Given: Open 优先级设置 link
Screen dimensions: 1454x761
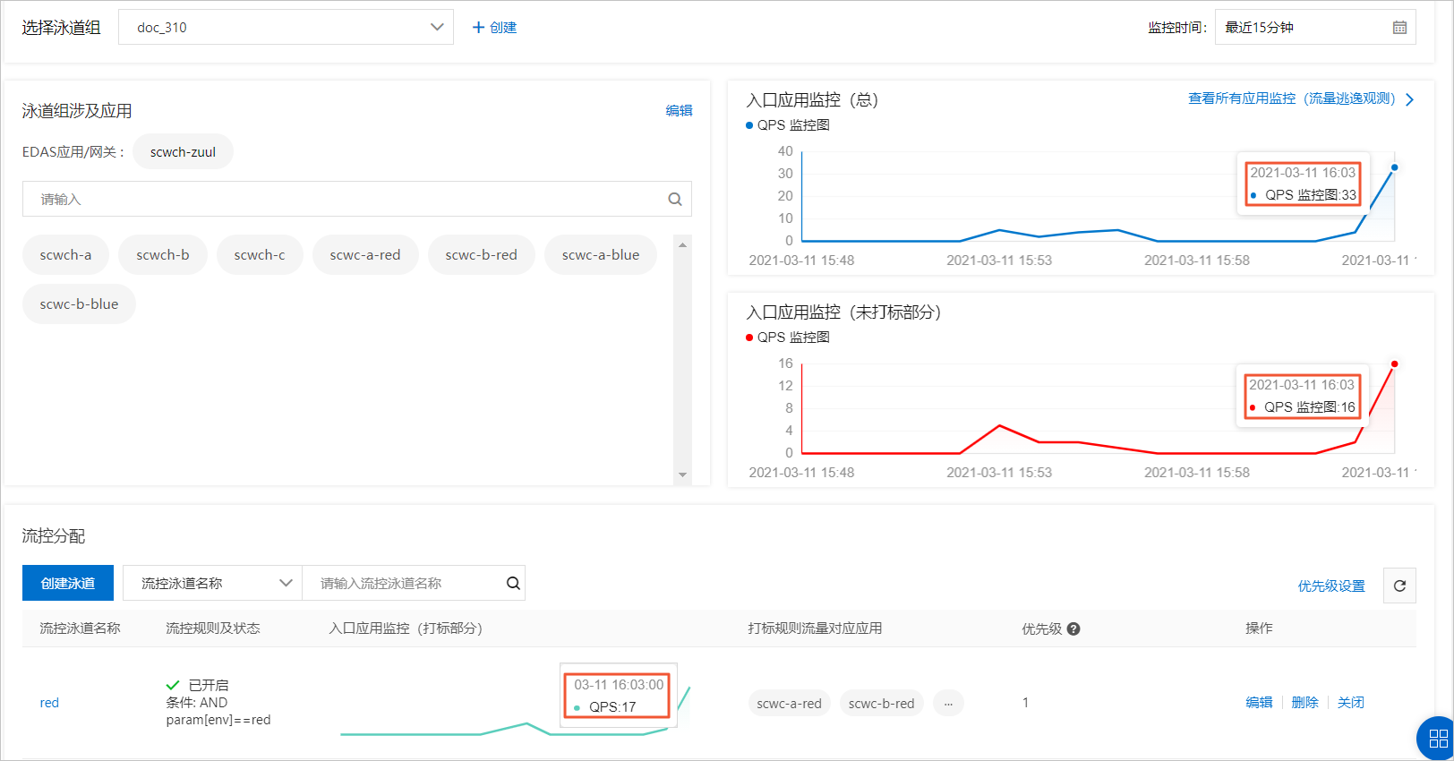Looking at the screenshot, I should coord(1331,586).
